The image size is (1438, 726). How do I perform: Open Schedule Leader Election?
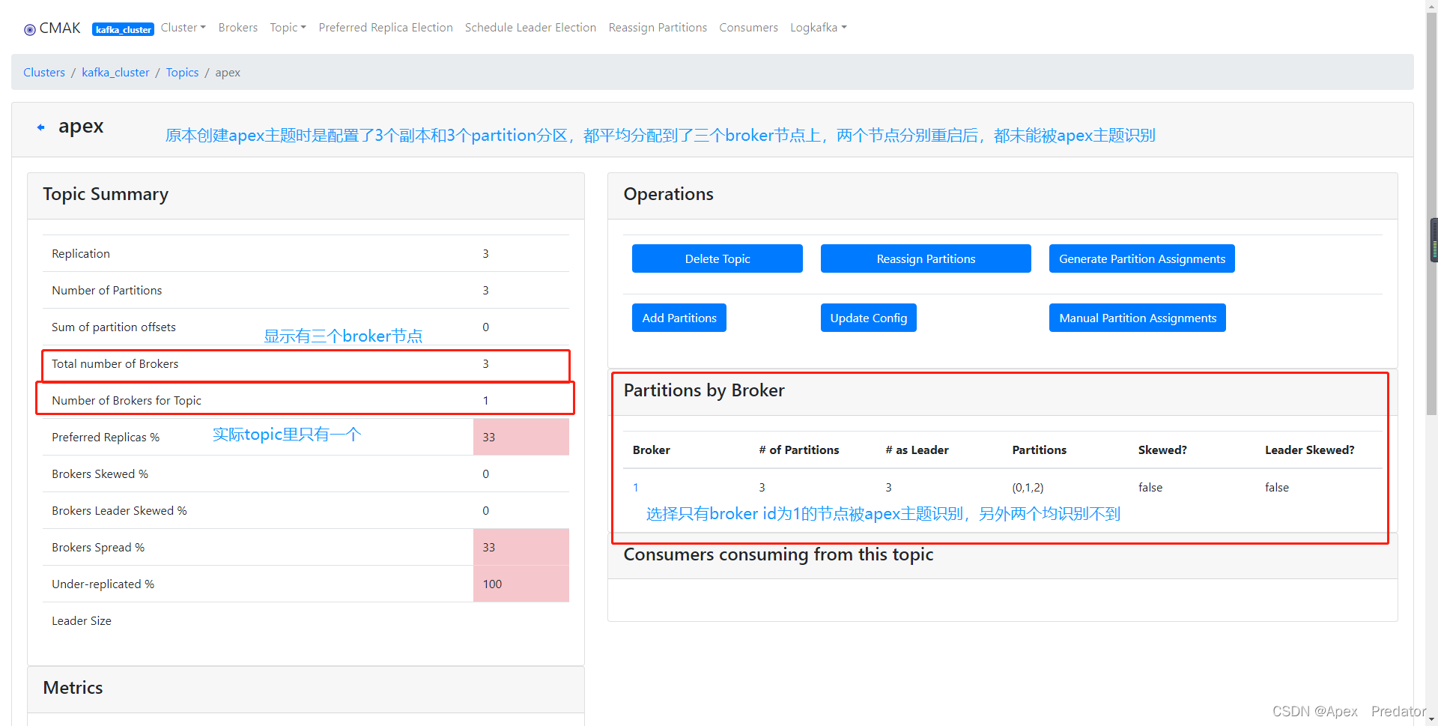tap(530, 28)
